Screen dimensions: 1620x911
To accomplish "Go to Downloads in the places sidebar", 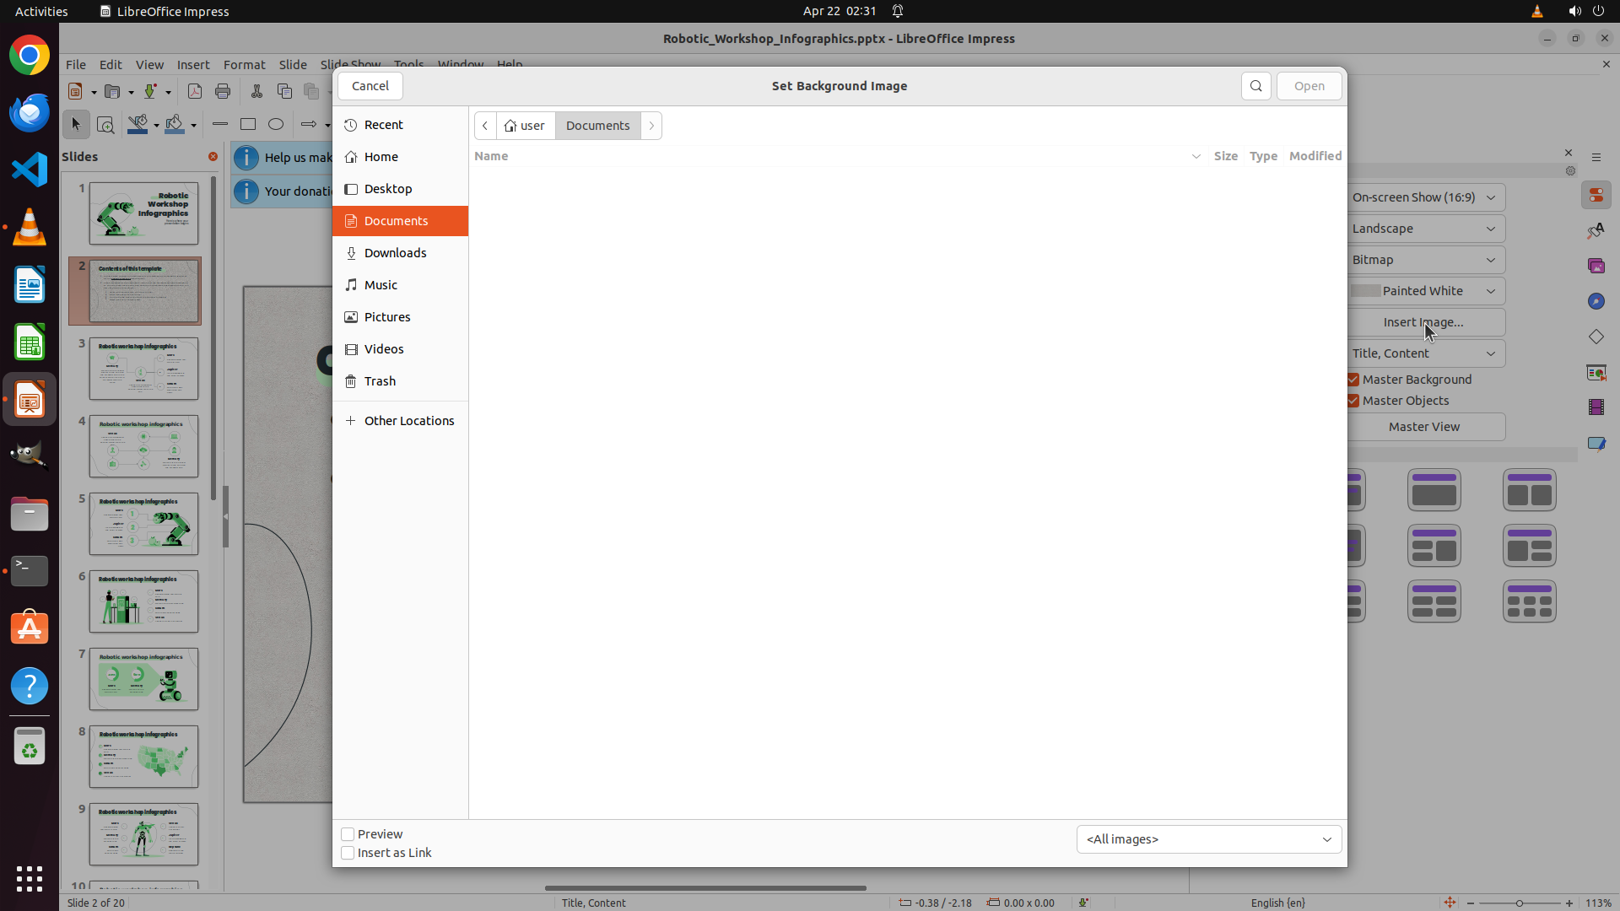I will (x=395, y=253).
